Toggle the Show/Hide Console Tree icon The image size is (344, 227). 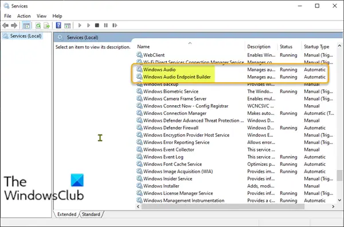[x=26, y=26]
